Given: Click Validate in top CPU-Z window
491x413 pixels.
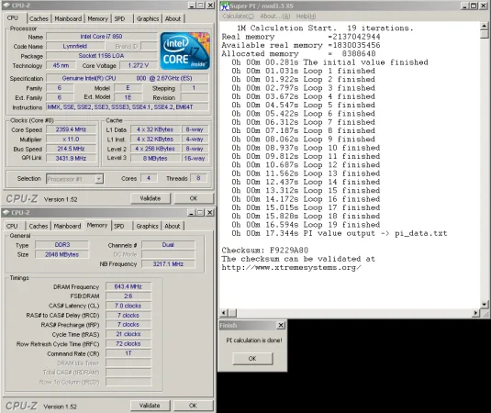Looking at the screenshot, I should 151,198.
